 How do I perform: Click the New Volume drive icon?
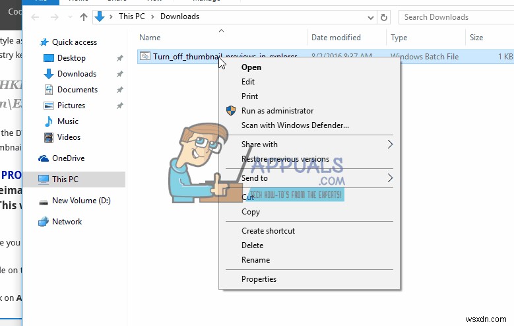click(44, 202)
